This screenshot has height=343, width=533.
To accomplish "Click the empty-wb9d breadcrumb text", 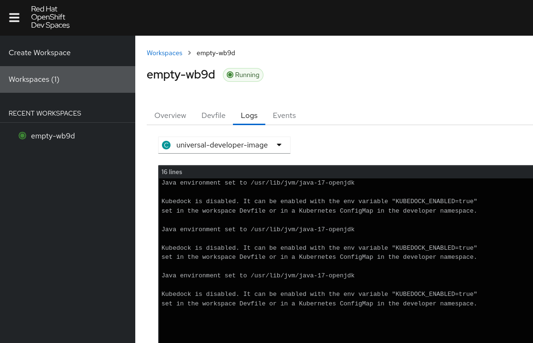I will tap(216, 53).
